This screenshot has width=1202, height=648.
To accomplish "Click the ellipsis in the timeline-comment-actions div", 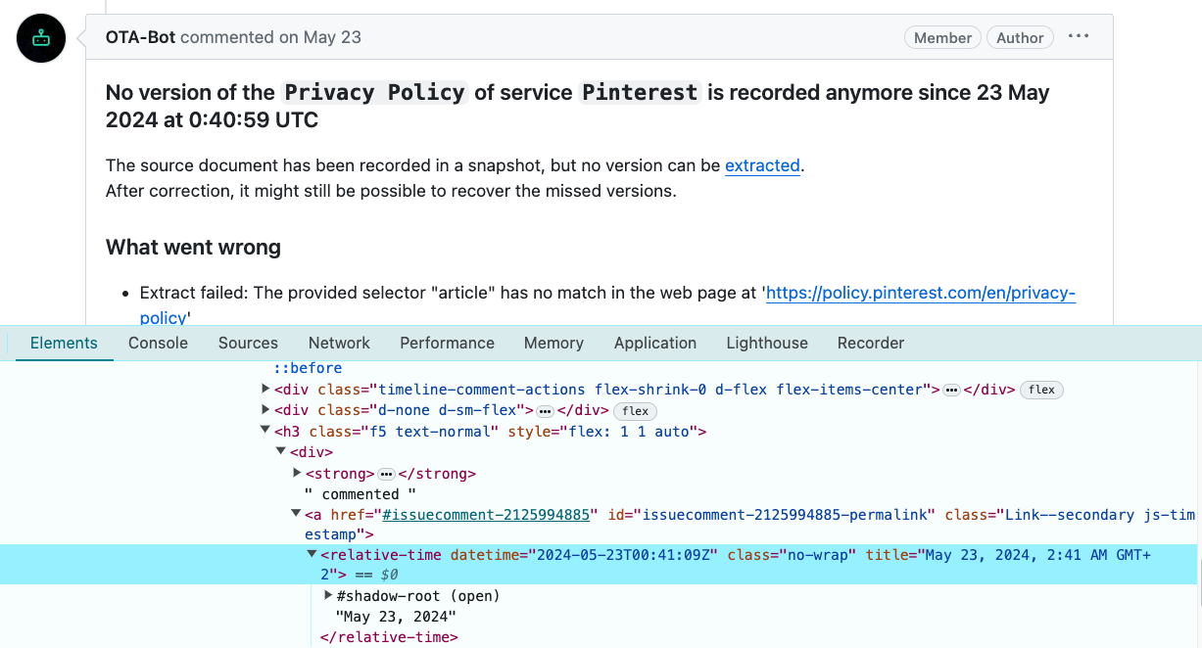I will click(x=950, y=390).
